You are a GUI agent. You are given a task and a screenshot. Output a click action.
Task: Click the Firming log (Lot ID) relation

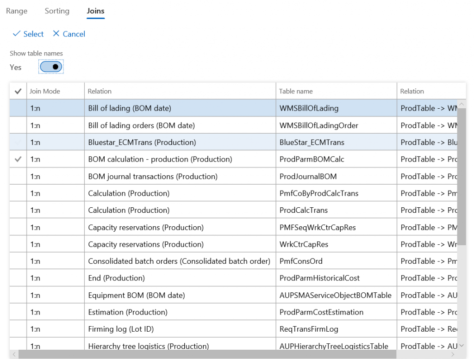point(121,329)
